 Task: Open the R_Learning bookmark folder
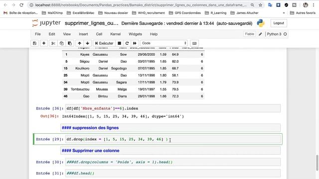[x=215, y=13]
